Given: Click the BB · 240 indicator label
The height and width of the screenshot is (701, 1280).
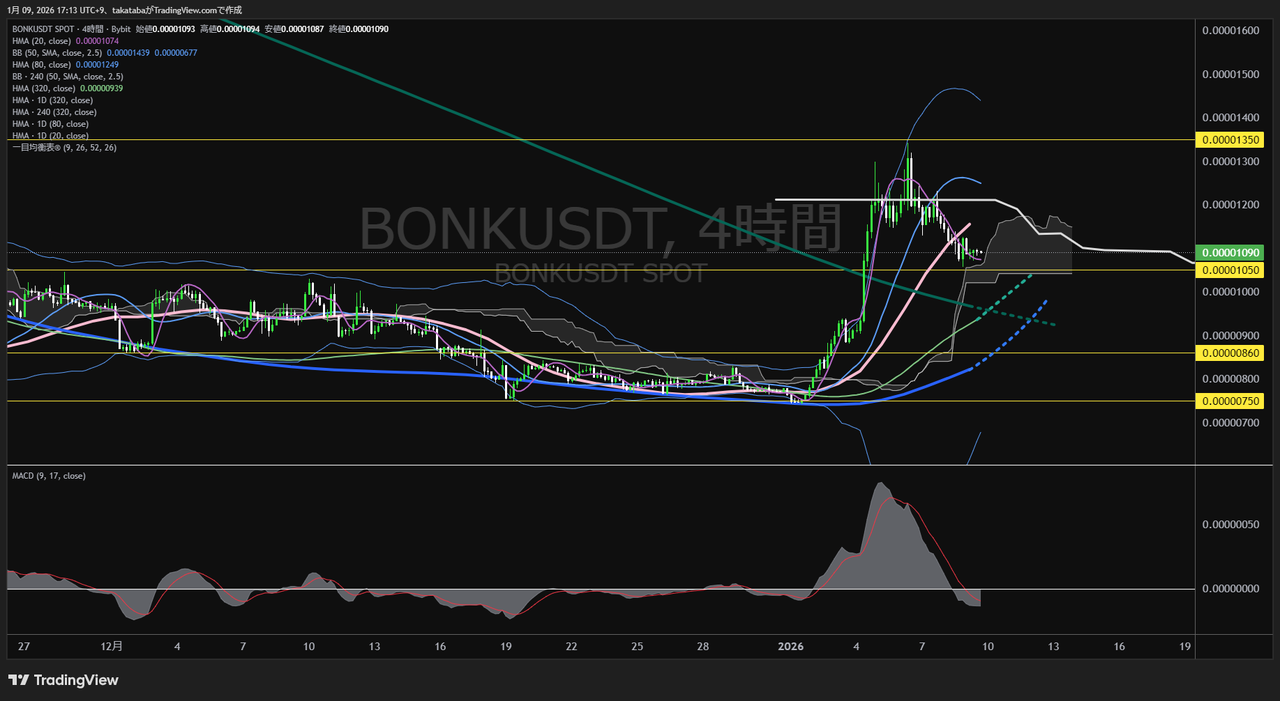Looking at the screenshot, I should point(68,77).
